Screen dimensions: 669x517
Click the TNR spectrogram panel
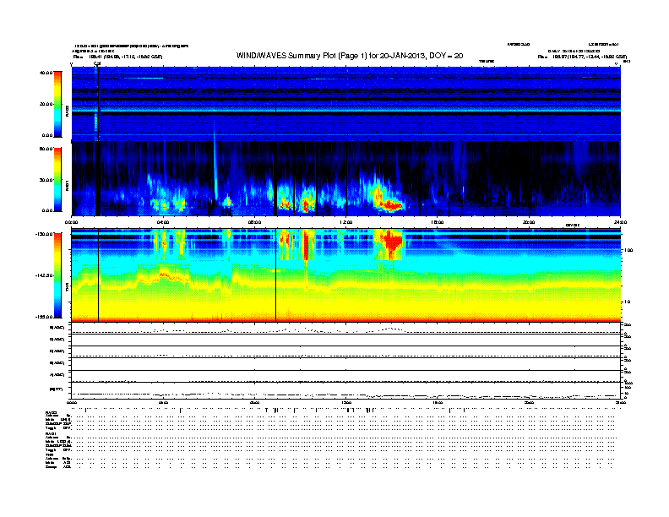(346, 275)
